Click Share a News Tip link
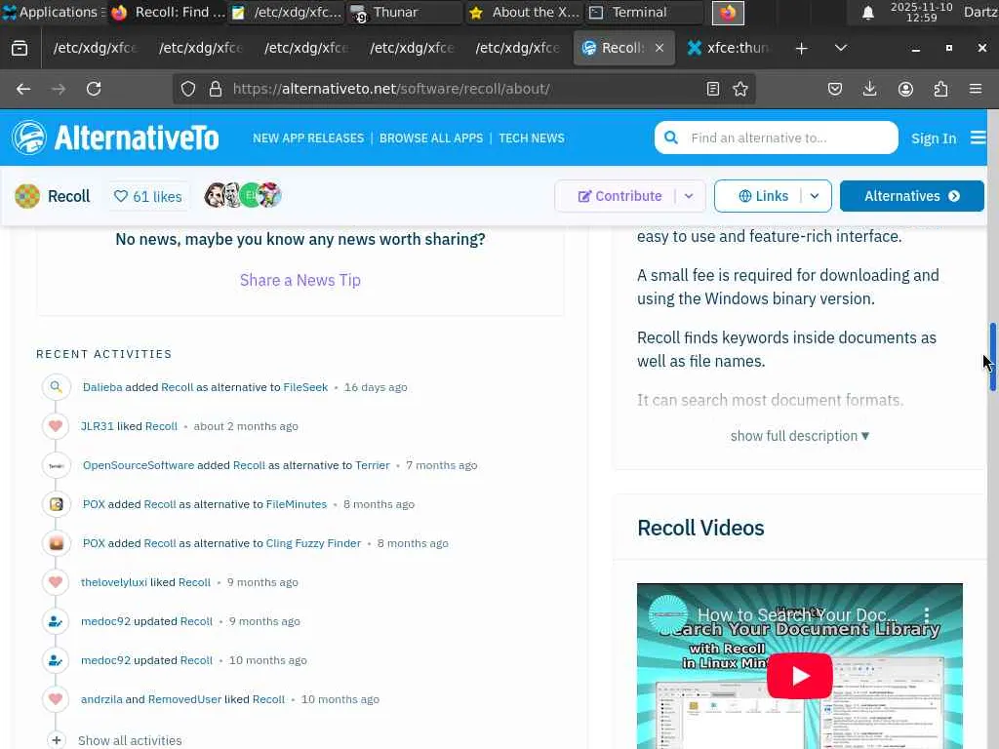Screen dimensions: 999x749 [300, 280]
